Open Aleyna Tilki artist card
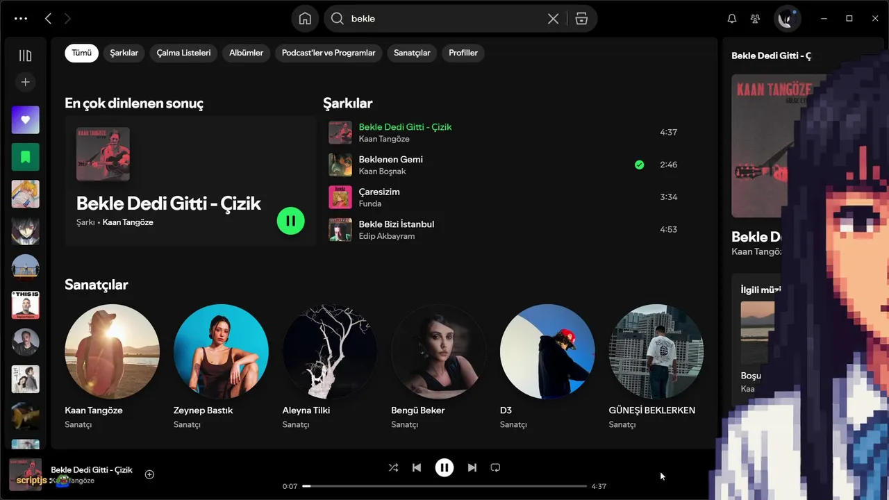Viewport: 889px width, 500px height. pos(330,368)
